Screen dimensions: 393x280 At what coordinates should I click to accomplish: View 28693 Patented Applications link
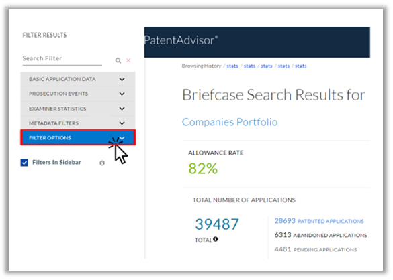319,221
